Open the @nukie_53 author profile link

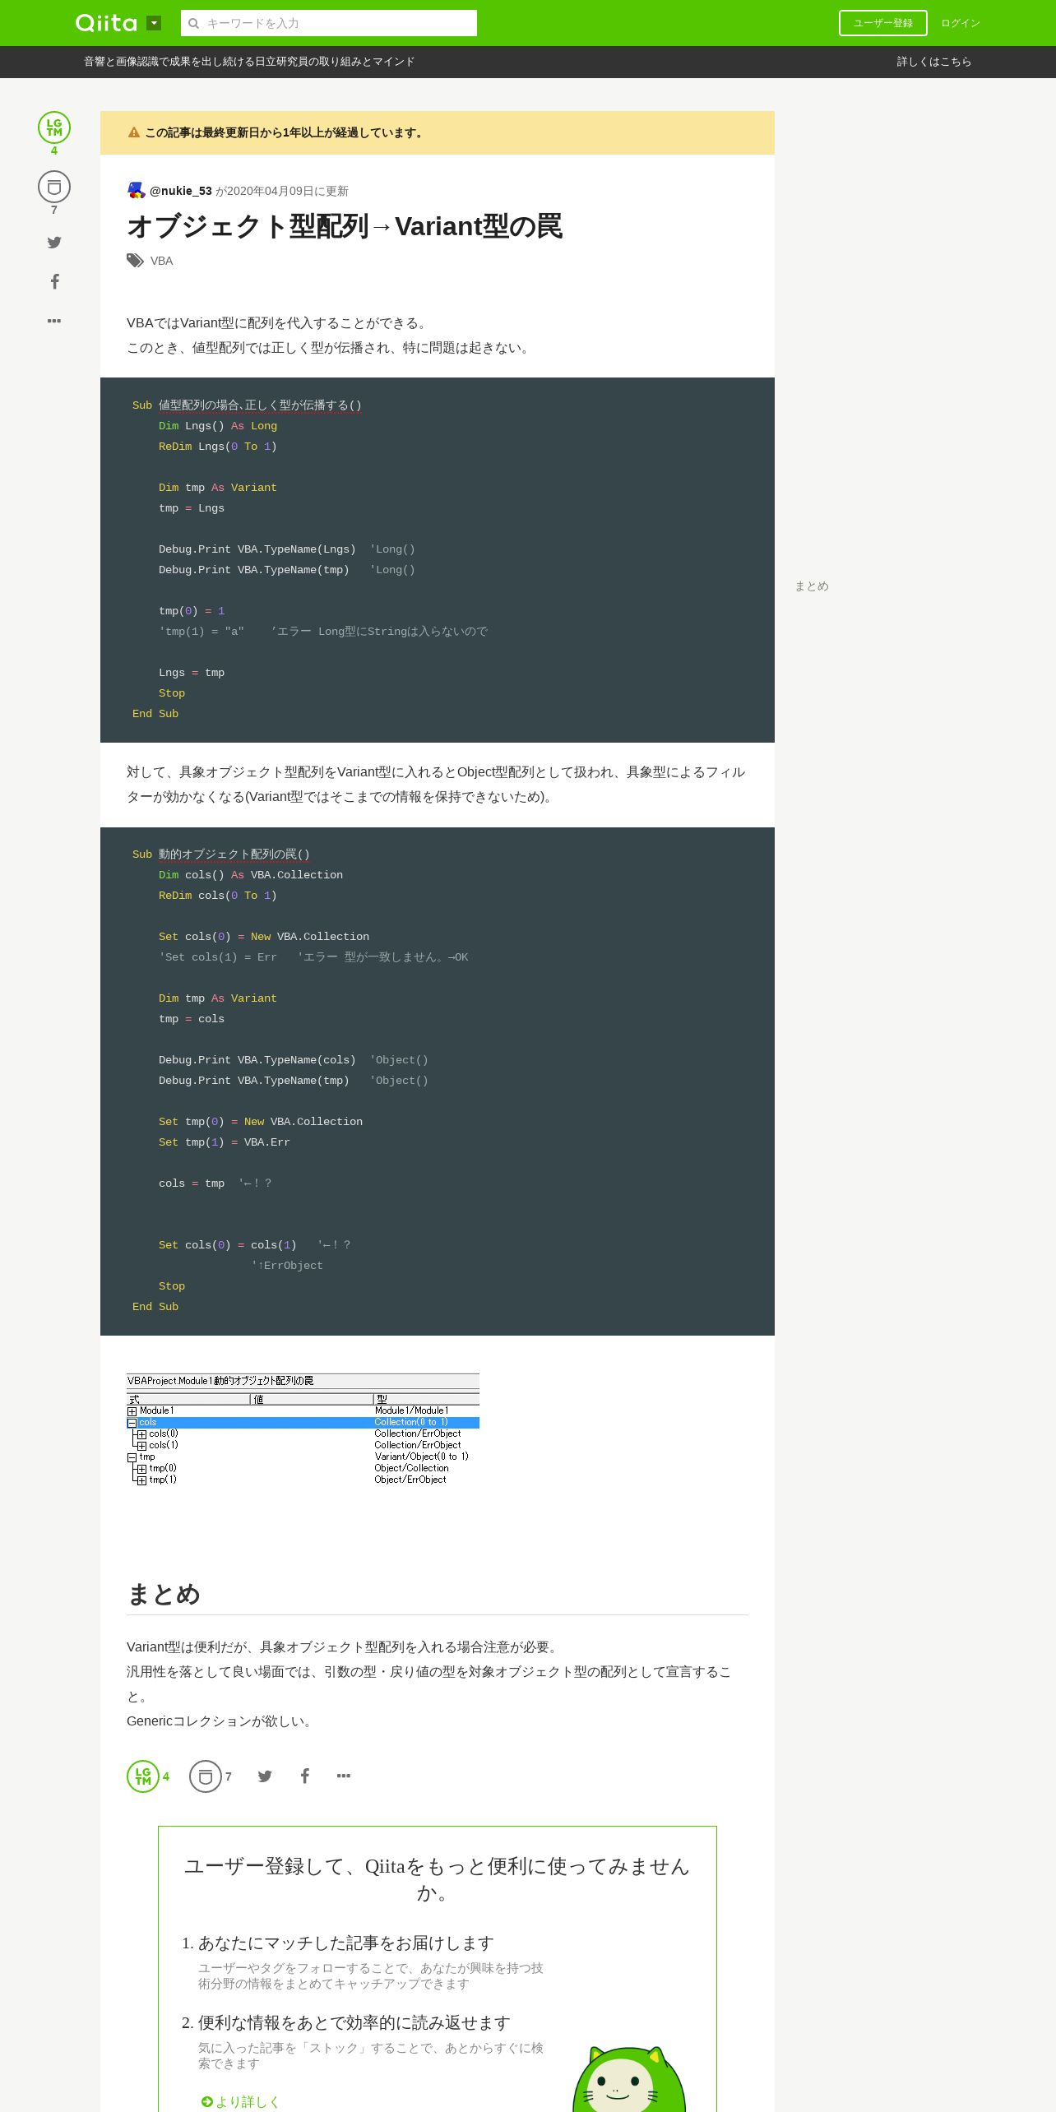tap(181, 191)
